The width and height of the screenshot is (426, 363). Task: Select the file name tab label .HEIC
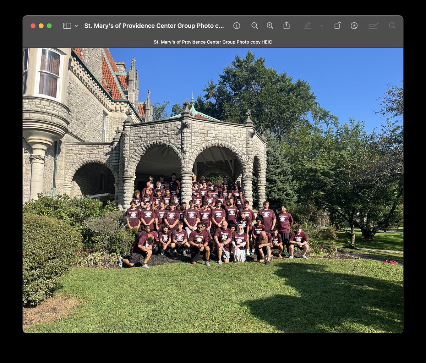(x=213, y=42)
